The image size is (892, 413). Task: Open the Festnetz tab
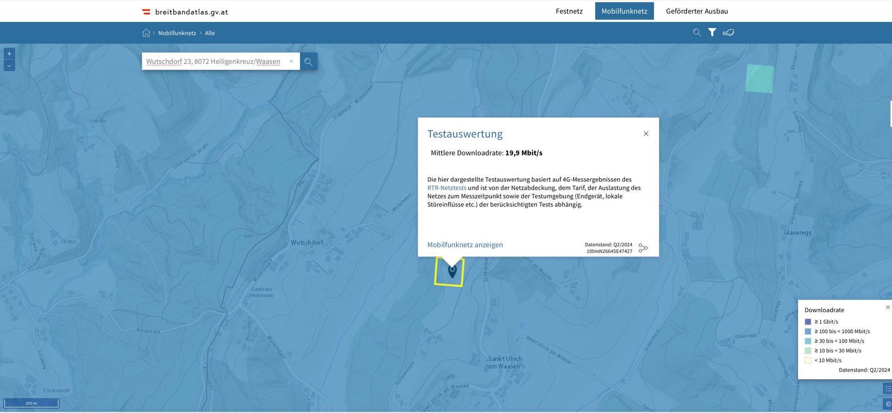coord(569,11)
